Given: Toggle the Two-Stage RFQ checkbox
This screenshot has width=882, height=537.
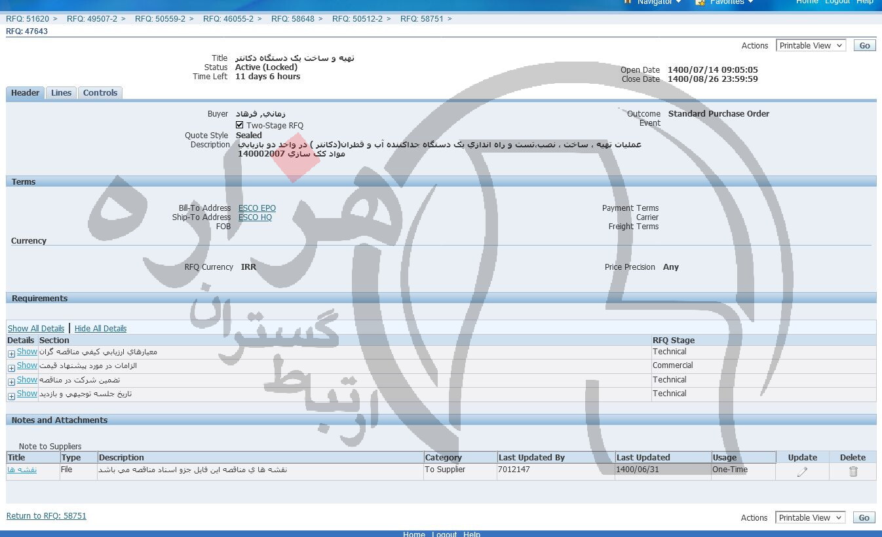Looking at the screenshot, I should point(240,125).
